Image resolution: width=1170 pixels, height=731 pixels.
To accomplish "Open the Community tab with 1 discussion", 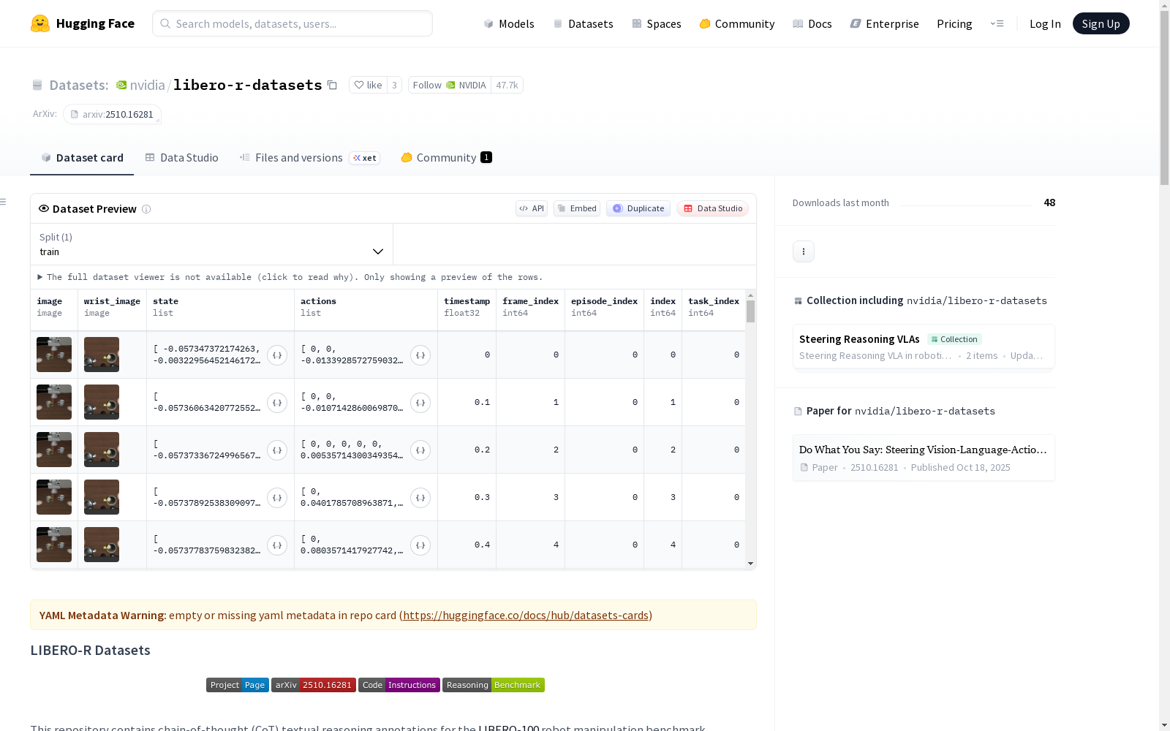I will point(446,158).
